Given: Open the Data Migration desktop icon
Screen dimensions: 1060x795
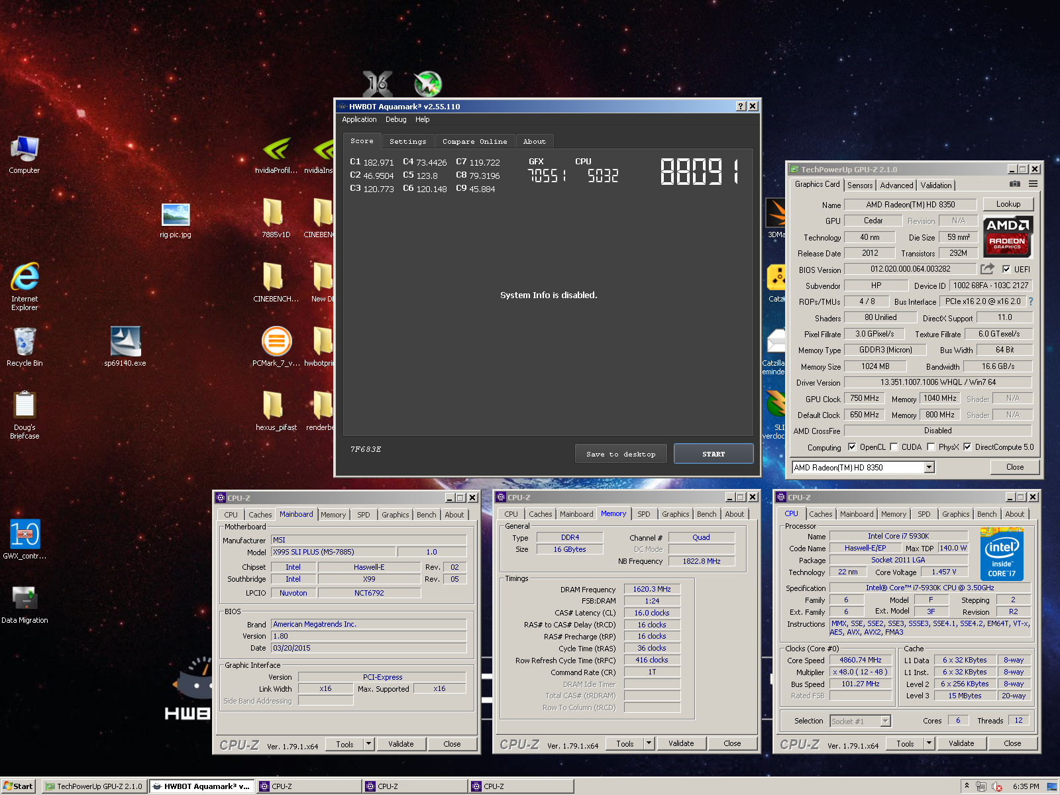Looking at the screenshot, I should coord(25,599).
